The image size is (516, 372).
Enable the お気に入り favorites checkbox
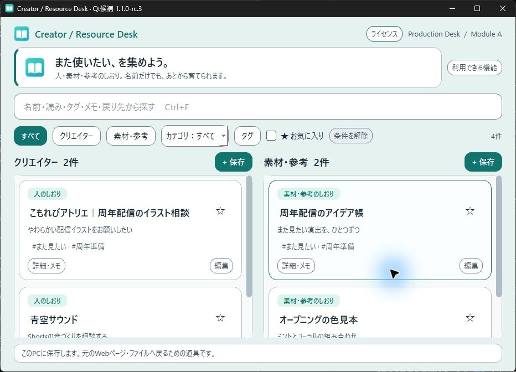point(271,136)
